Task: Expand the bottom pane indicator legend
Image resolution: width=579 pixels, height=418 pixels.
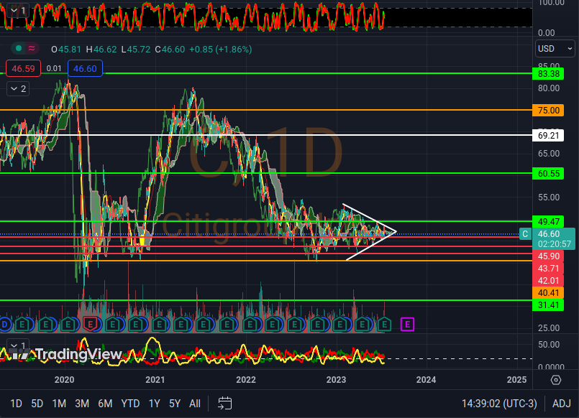Action: [x=18, y=345]
